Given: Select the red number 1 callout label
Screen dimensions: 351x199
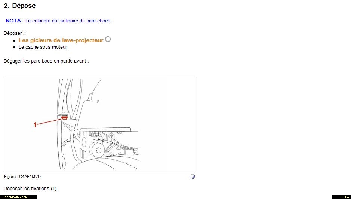Looking at the screenshot, I should pos(35,125).
